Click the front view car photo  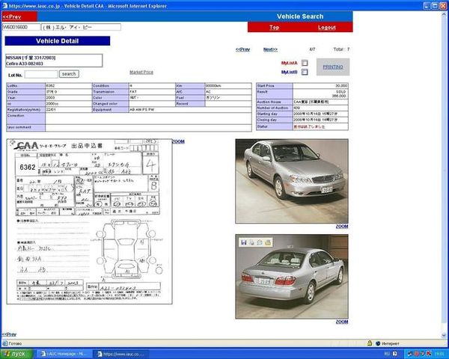click(291, 179)
